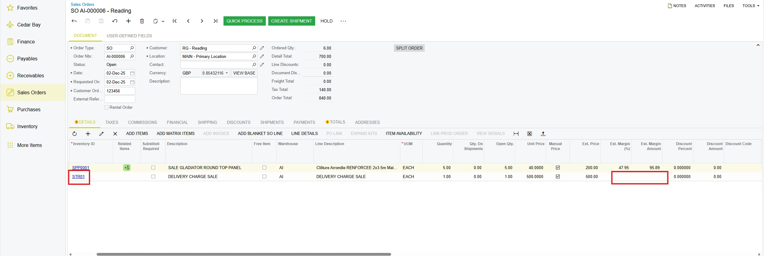Click the Description text box
The height and width of the screenshot is (256, 764).
pos(219,86)
